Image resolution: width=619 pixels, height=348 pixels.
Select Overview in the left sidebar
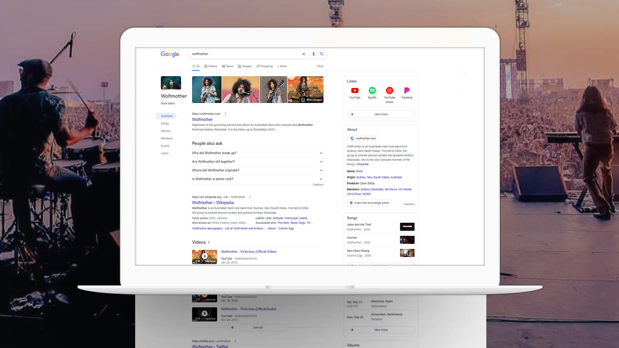click(x=167, y=116)
